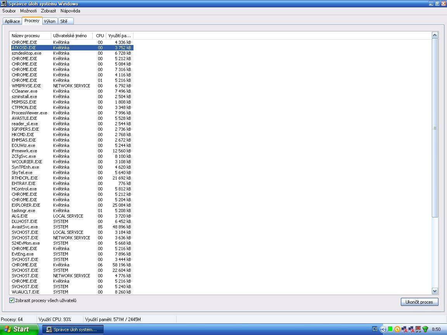The width and height of the screenshot is (447, 335).
Task: Select the SkyTel.exe process
Action: coord(72,173)
